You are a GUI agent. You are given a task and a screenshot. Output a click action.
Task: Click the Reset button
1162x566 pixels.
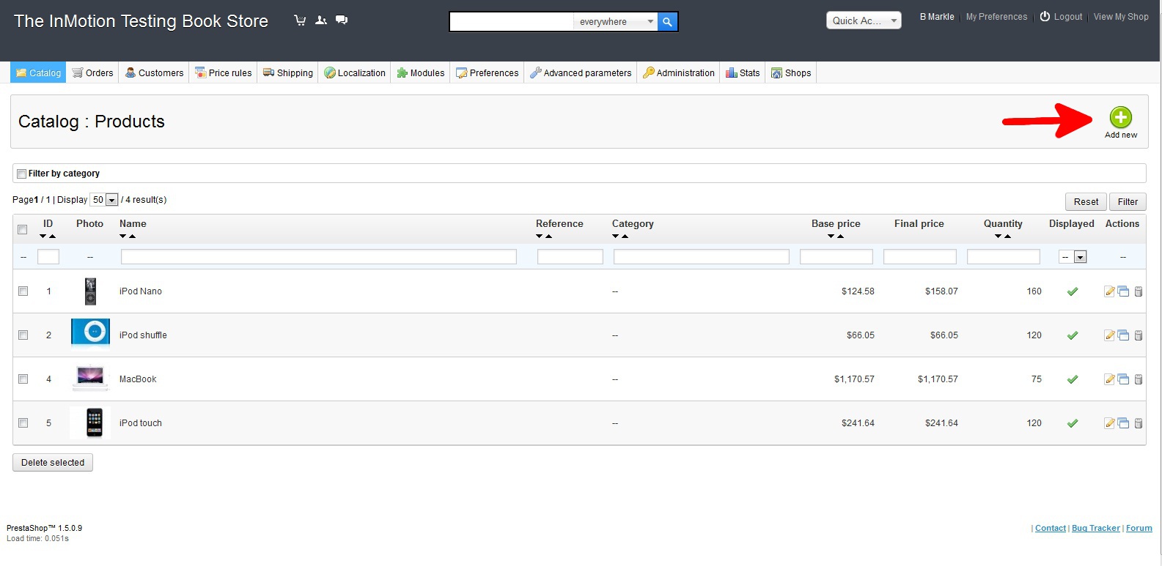(1086, 202)
